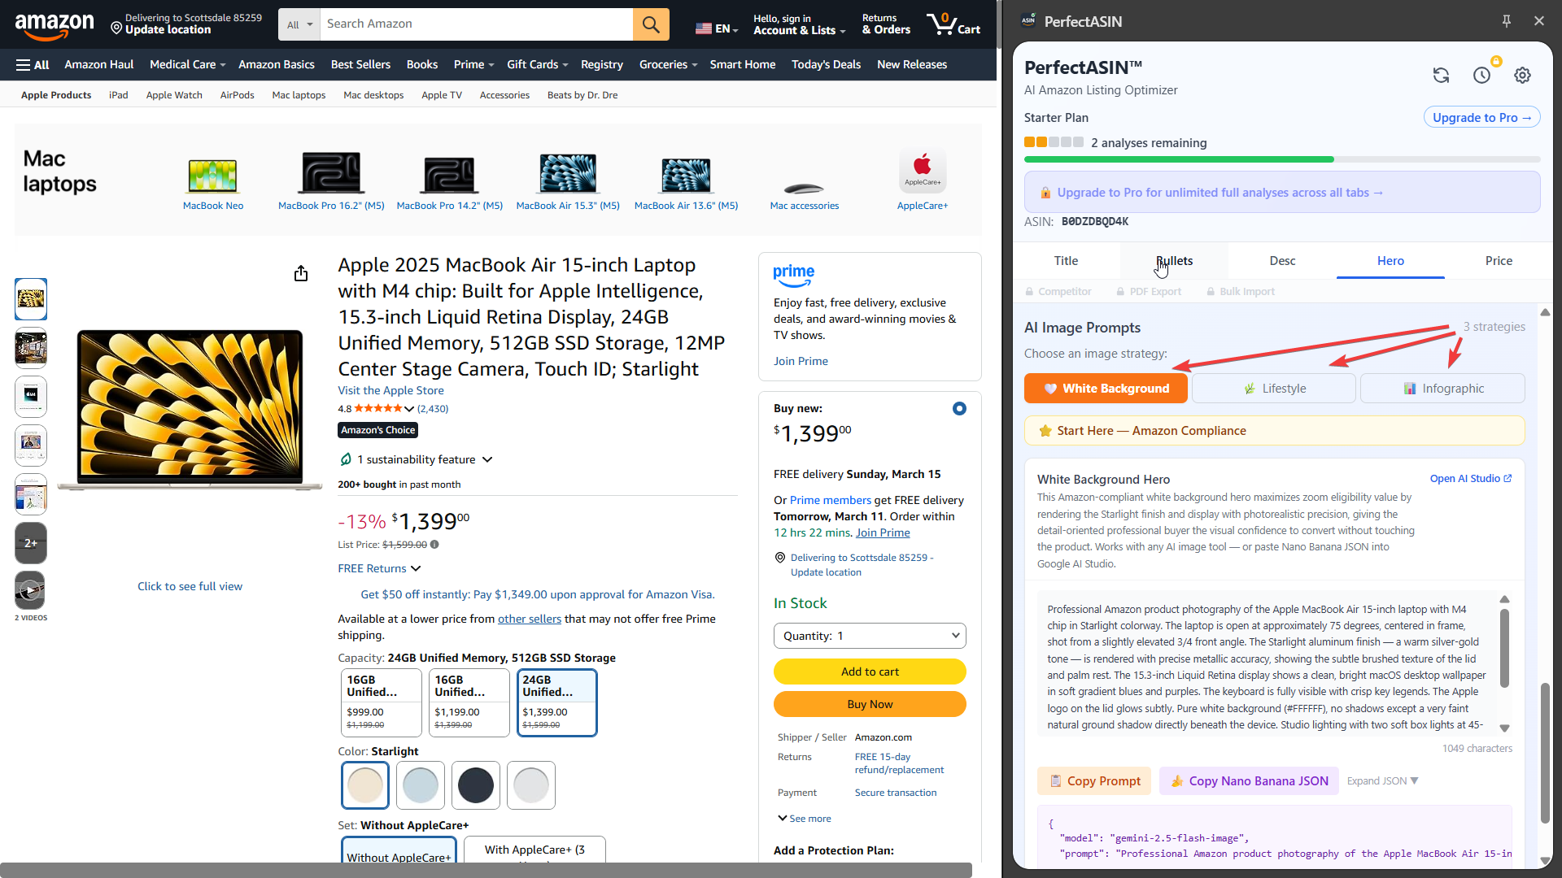Click the Upgrade to Pro button

tap(1481, 117)
